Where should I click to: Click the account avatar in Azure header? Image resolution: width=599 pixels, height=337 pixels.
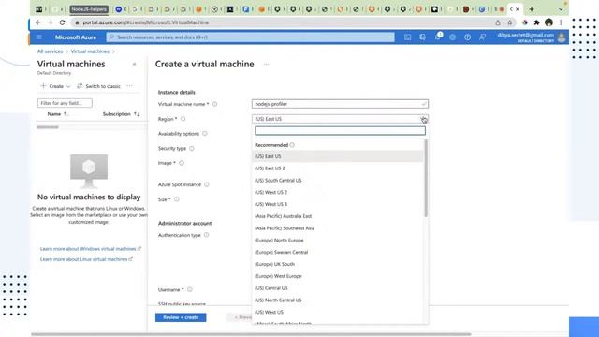562,37
